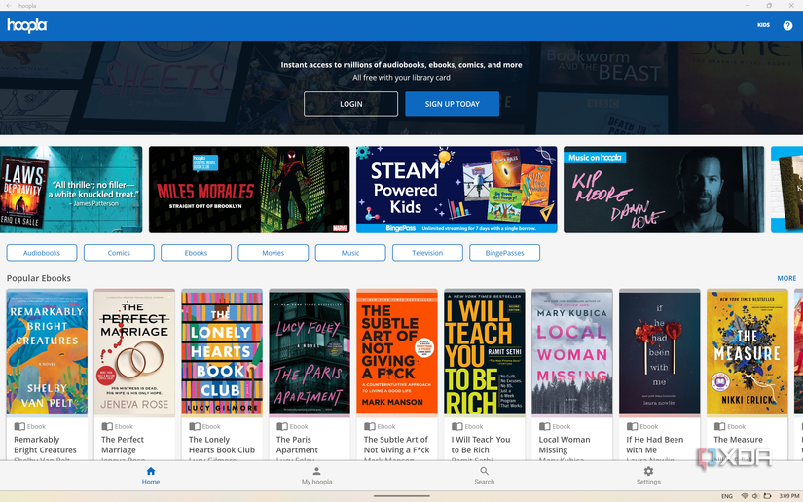
Task: Select the BingePasses category
Action: click(504, 253)
